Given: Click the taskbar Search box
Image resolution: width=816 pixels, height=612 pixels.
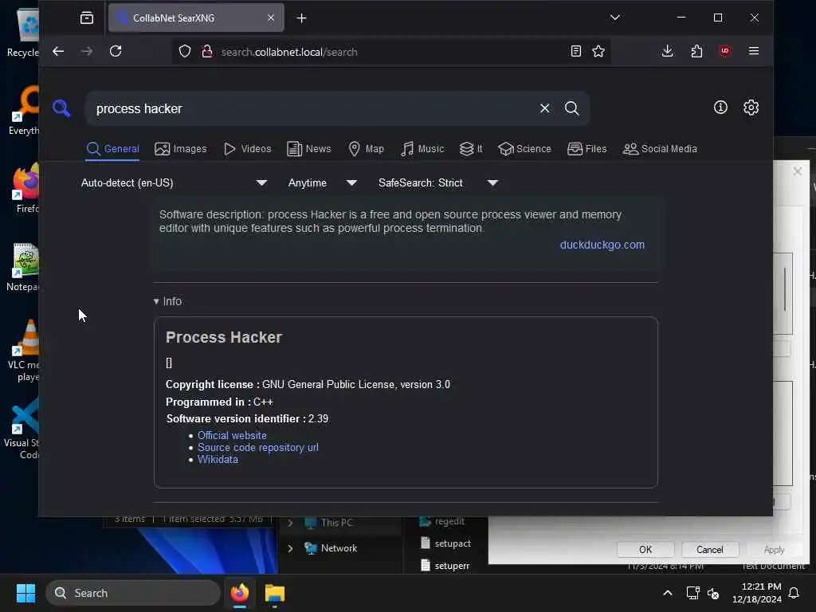Looking at the screenshot, I should coord(133,593).
